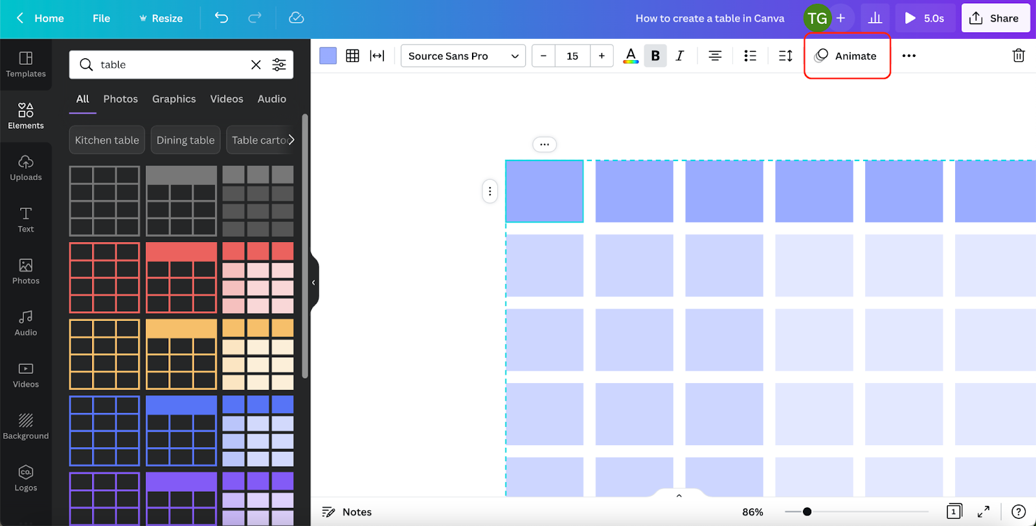Click the Share button

(x=995, y=18)
